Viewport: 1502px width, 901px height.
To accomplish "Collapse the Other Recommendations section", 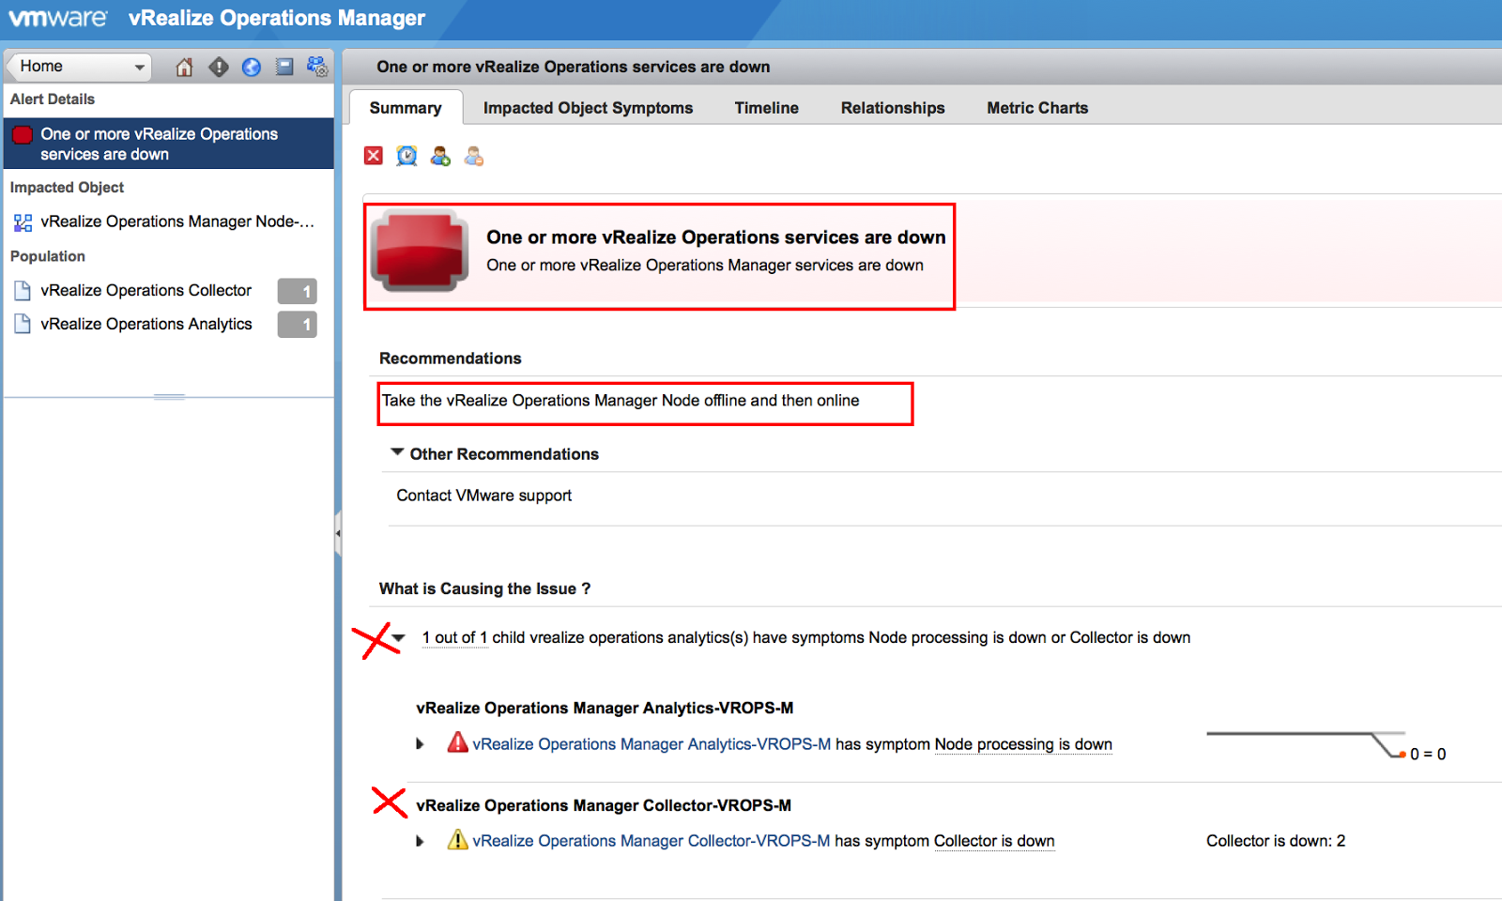I will [397, 453].
